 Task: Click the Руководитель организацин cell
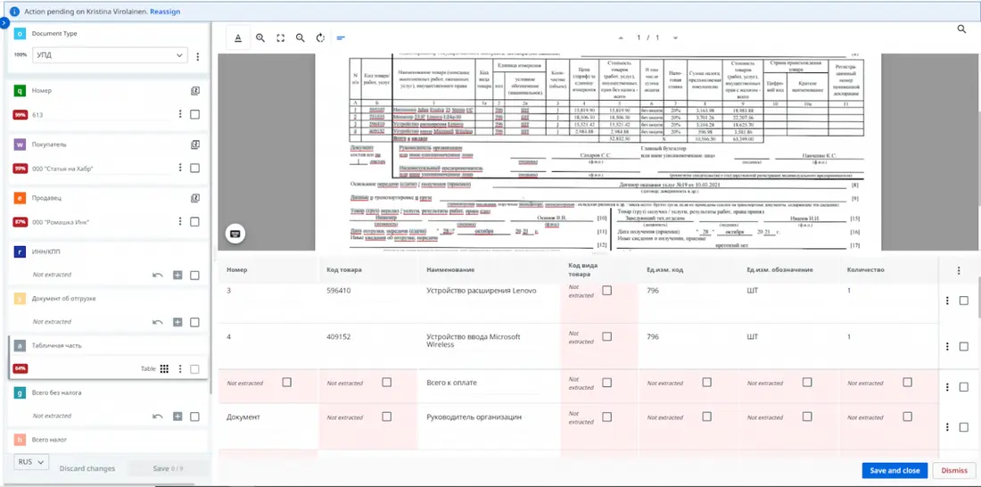(x=474, y=417)
